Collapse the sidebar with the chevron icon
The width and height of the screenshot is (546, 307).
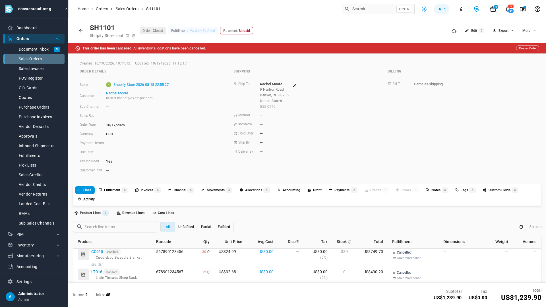tap(66, 9)
